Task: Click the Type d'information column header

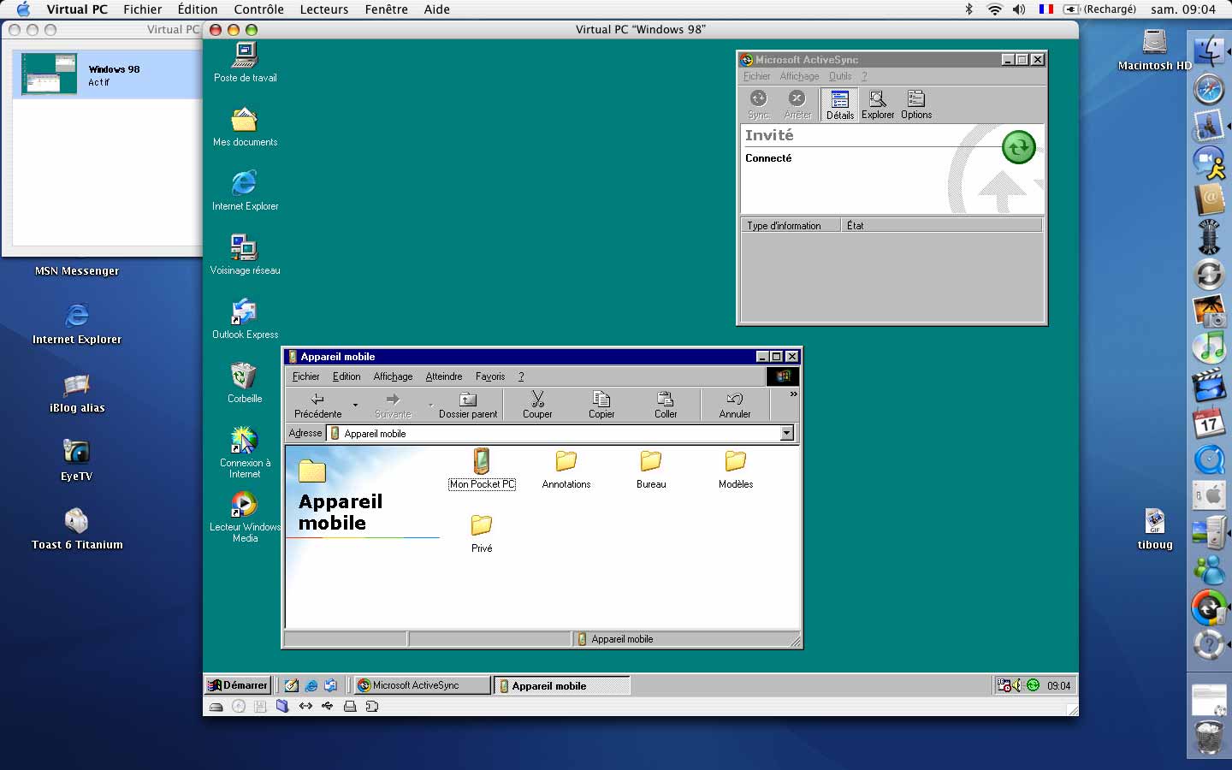Action: click(791, 226)
